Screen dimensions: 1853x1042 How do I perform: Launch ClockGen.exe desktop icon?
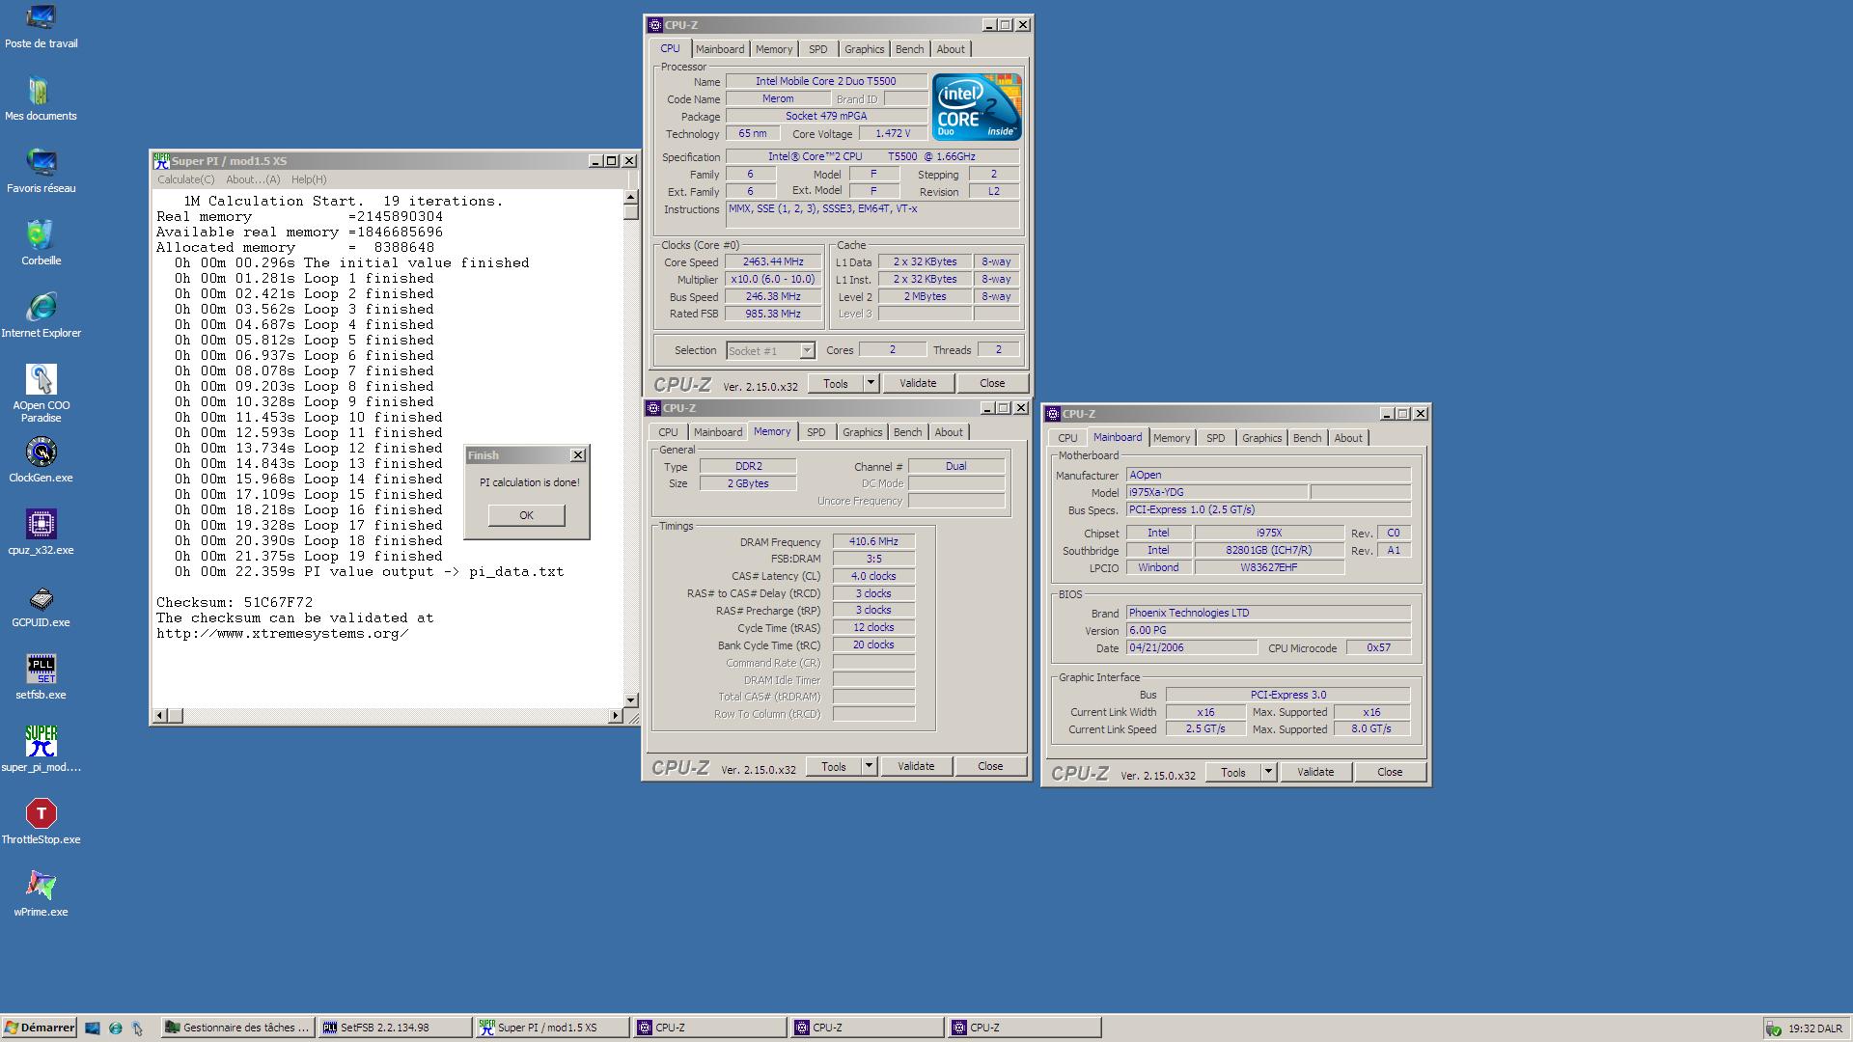41,461
